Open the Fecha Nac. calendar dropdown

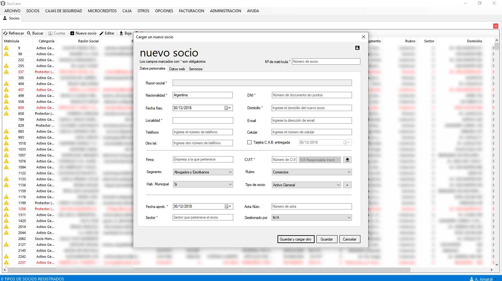(x=228, y=108)
